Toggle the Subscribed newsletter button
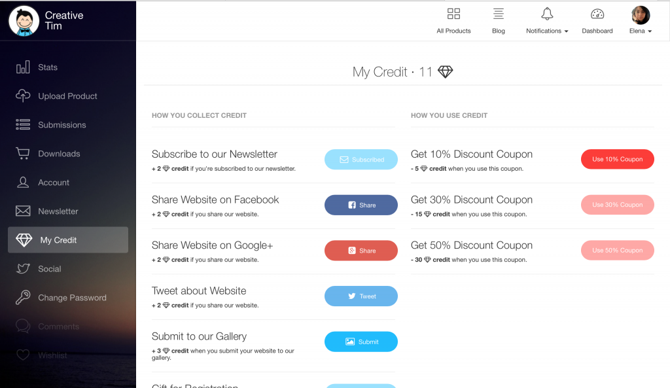The image size is (670, 388). 361,160
